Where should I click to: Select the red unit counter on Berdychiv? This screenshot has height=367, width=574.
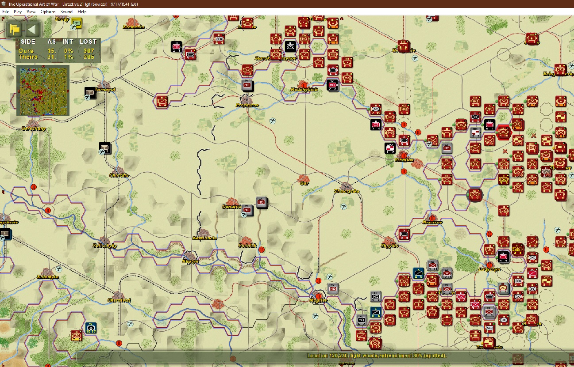(x=402, y=45)
